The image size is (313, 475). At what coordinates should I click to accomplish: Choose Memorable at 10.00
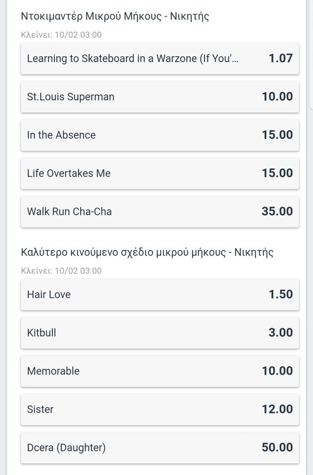click(x=160, y=371)
